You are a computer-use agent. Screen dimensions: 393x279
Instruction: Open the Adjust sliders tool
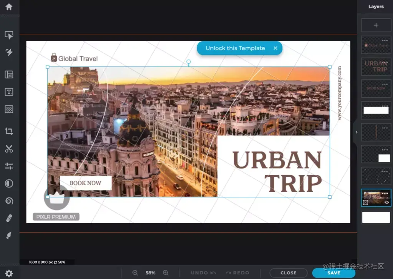tap(9, 166)
